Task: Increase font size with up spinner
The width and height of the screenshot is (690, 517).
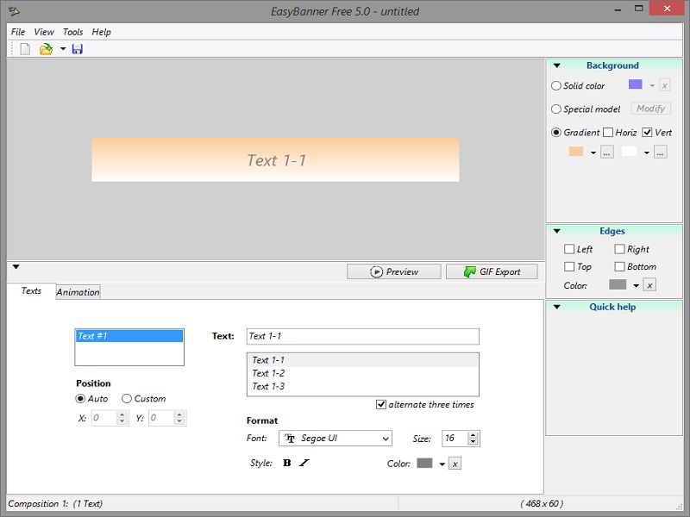Action: [473, 435]
